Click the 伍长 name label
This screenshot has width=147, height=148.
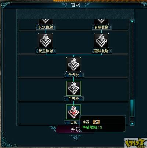pyautogui.click(x=72, y=122)
